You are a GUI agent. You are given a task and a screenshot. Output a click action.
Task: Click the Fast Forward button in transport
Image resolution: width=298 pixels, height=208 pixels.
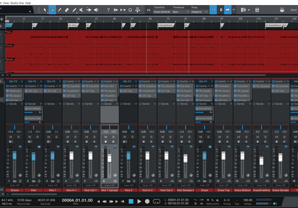coord(111,201)
